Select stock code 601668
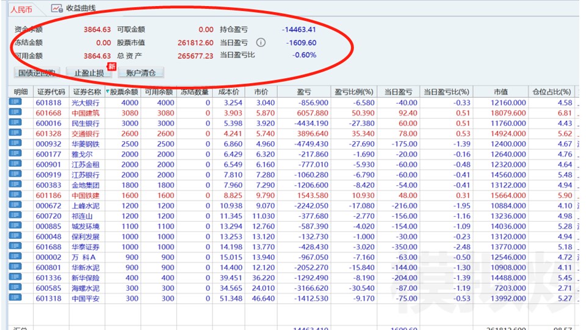 (49, 113)
